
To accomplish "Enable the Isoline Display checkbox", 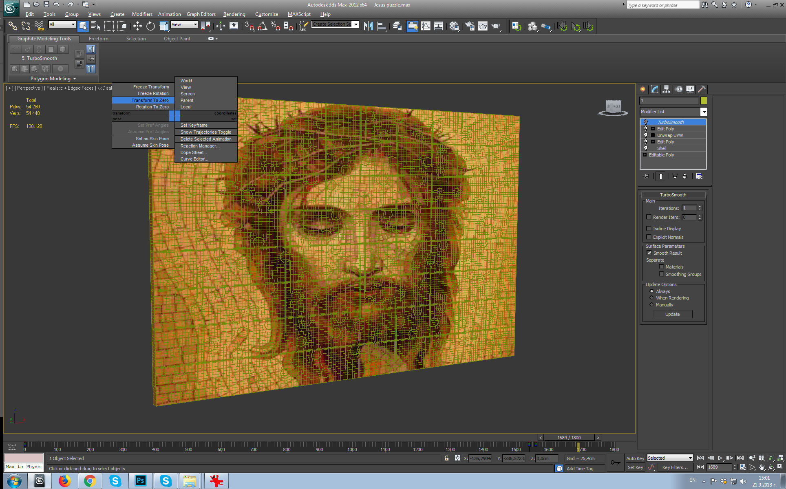I will [x=649, y=229].
